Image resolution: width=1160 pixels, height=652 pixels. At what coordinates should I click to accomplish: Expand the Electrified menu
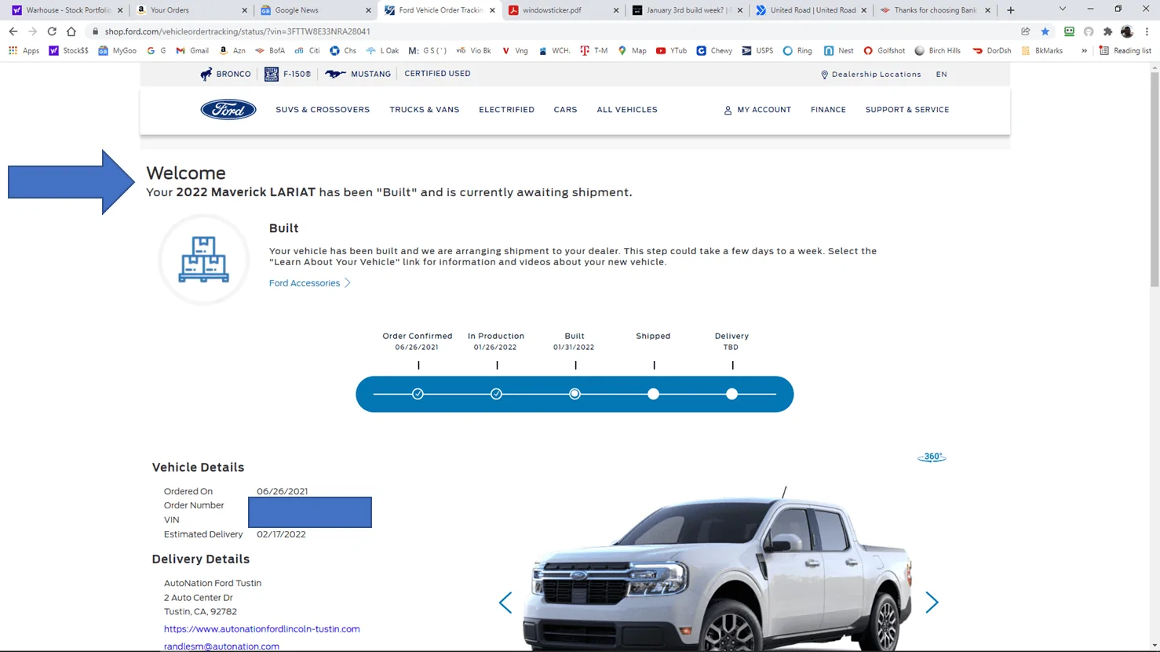507,110
